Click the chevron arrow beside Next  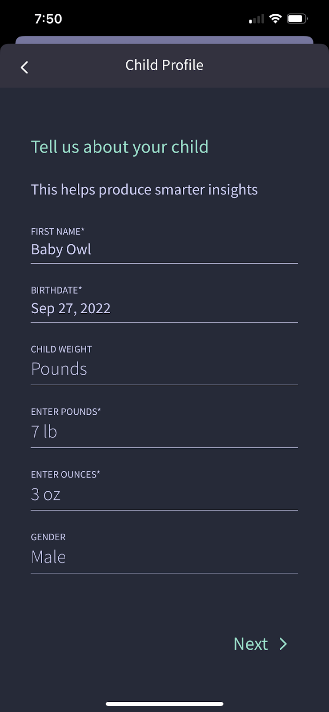click(283, 644)
